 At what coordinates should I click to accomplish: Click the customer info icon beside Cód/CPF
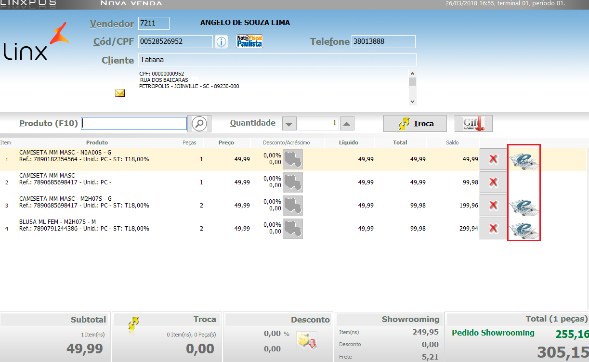pyautogui.click(x=221, y=42)
